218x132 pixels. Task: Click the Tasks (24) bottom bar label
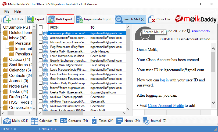(x=106, y=121)
